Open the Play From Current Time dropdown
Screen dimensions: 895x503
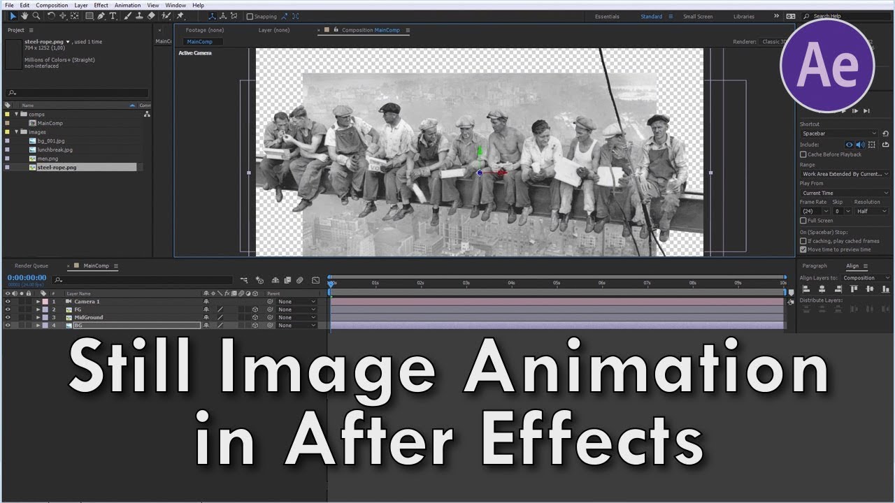coord(845,193)
